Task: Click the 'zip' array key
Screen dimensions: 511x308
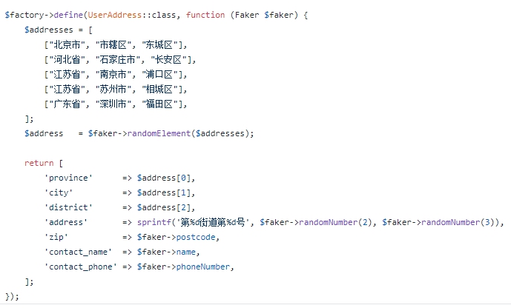Action: (56, 237)
